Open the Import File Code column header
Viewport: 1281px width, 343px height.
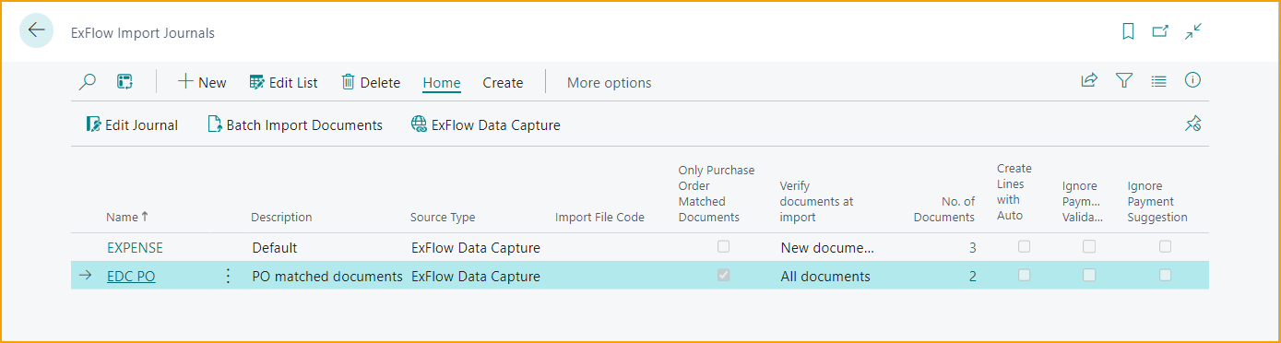pyautogui.click(x=599, y=217)
